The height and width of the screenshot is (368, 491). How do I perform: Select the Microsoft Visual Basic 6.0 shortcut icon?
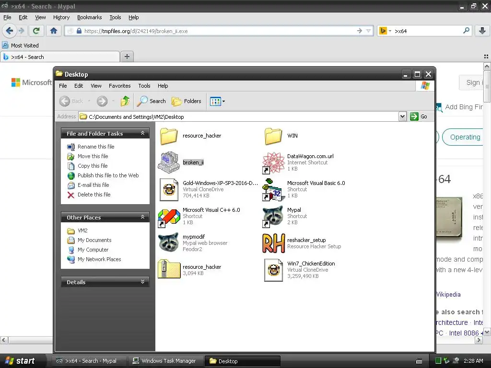[273, 190]
